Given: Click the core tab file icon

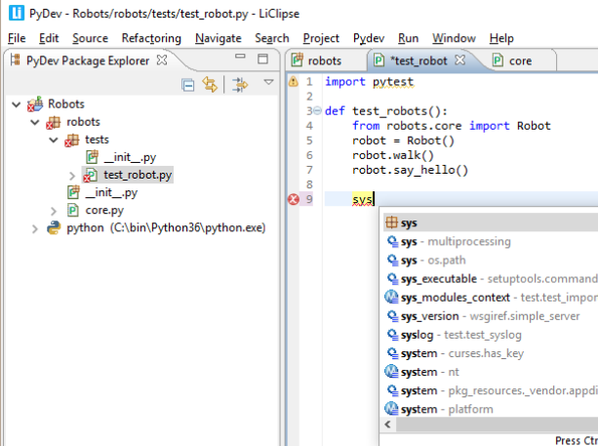Looking at the screenshot, I should (498, 61).
